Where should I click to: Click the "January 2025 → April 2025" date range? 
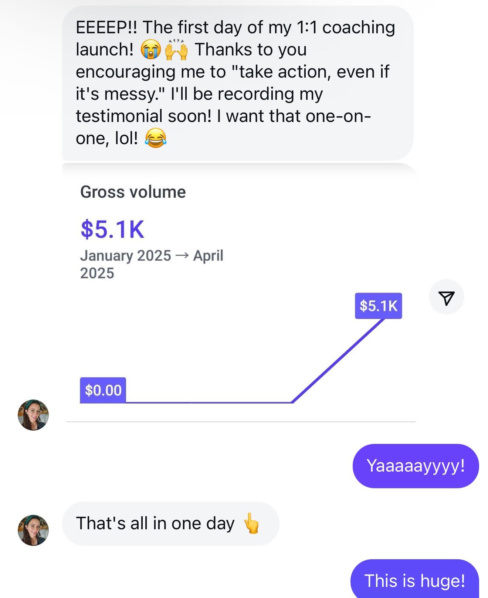[x=152, y=264]
